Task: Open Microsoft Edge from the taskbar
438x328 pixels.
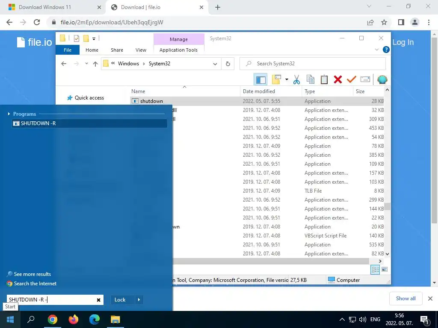Action: (95, 319)
